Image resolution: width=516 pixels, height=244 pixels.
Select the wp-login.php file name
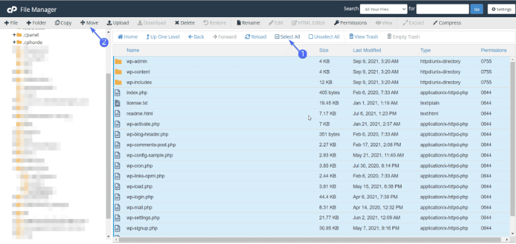pyautogui.click(x=140, y=197)
